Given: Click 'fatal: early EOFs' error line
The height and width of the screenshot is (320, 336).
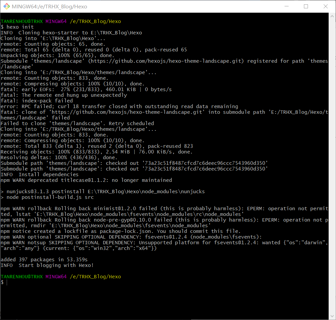Looking at the screenshot, I should 86,89.
